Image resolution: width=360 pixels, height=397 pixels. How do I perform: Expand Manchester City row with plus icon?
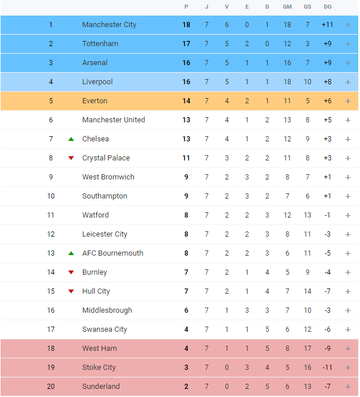click(347, 25)
